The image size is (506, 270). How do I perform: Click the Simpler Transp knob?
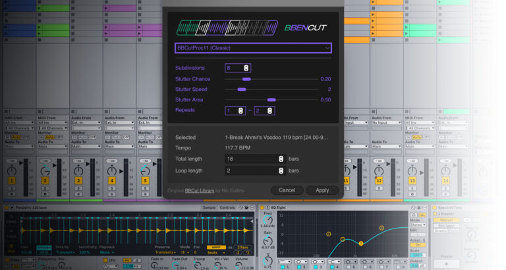(197, 265)
